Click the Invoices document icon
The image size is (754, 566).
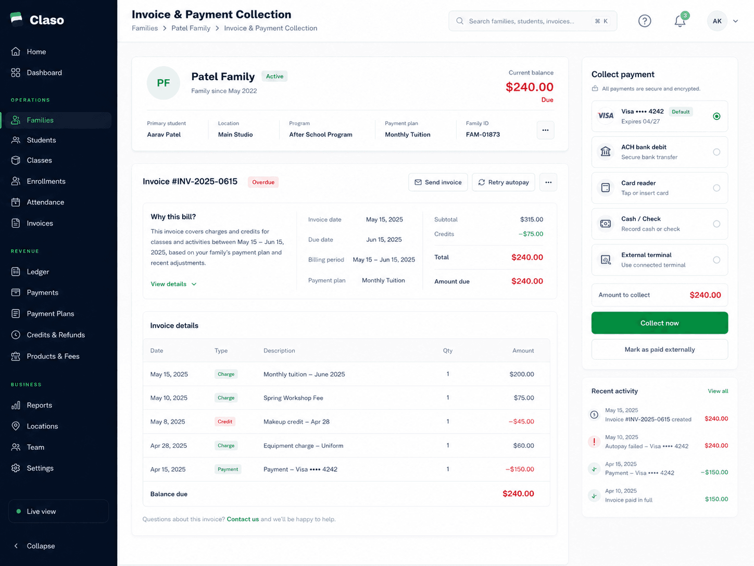(16, 223)
